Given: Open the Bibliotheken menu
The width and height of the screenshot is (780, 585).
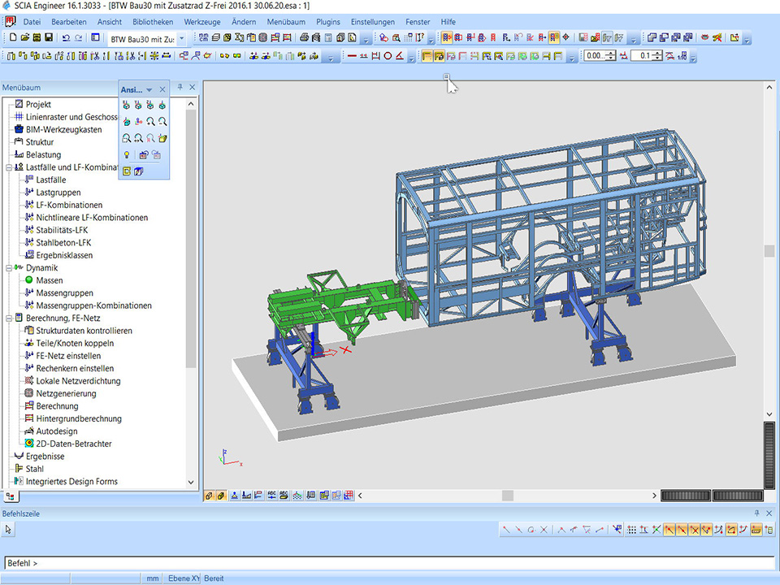Looking at the screenshot, I should 153,22.
